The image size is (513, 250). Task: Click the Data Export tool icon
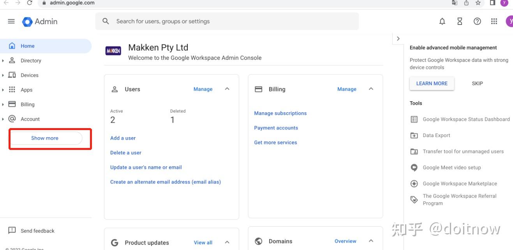pos(414,136)
